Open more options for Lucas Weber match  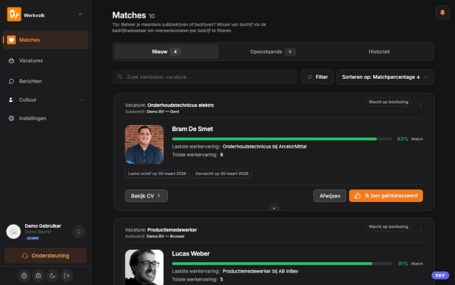tap(421, 230)
